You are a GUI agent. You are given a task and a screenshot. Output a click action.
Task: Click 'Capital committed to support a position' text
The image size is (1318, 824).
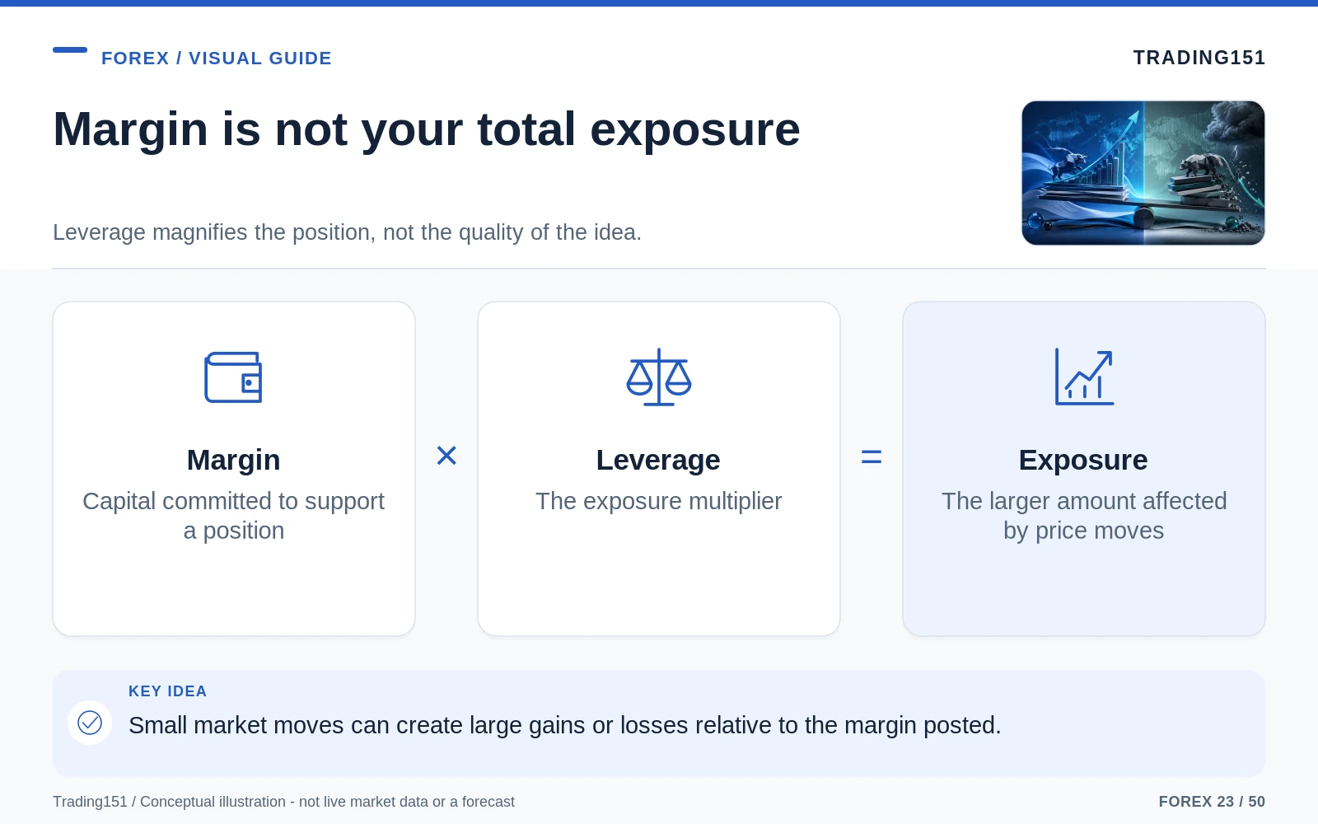point(234,516)
